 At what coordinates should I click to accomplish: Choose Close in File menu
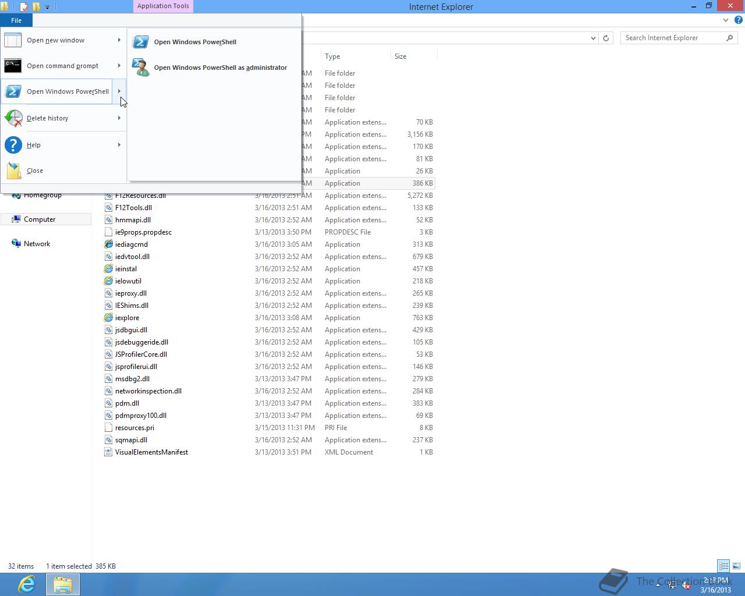[x=35, y=171]
